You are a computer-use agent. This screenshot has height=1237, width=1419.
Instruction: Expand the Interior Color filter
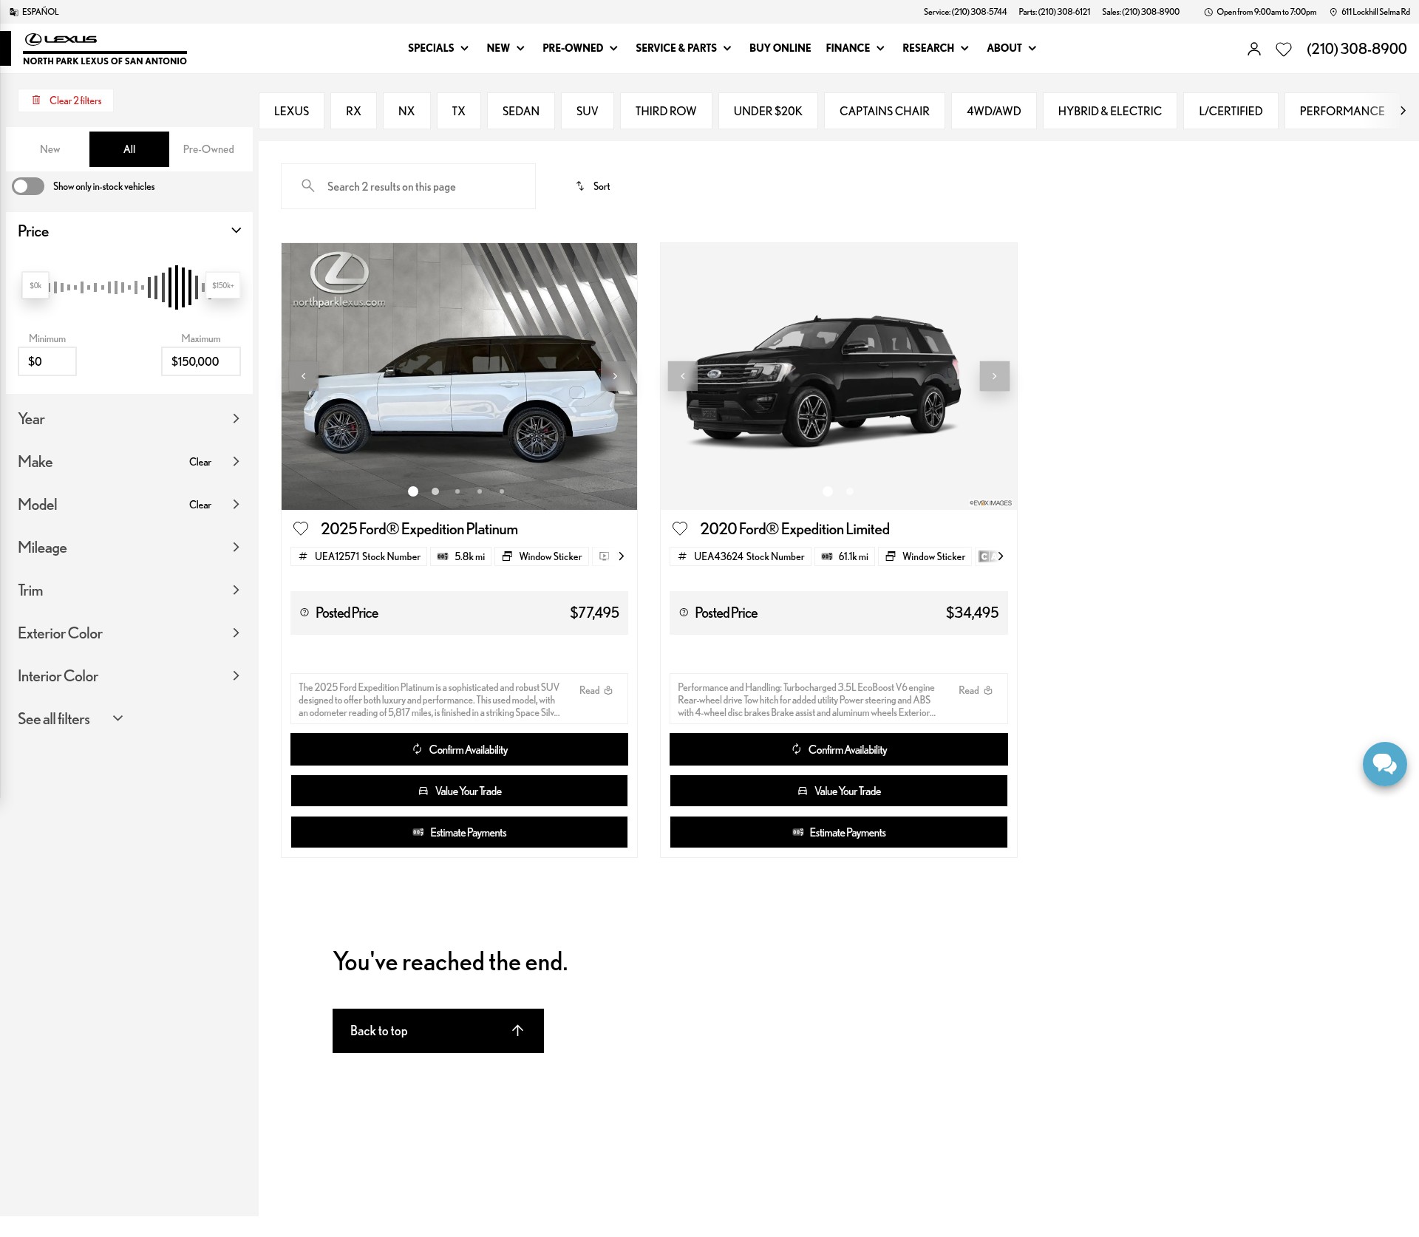coord(129,676)
